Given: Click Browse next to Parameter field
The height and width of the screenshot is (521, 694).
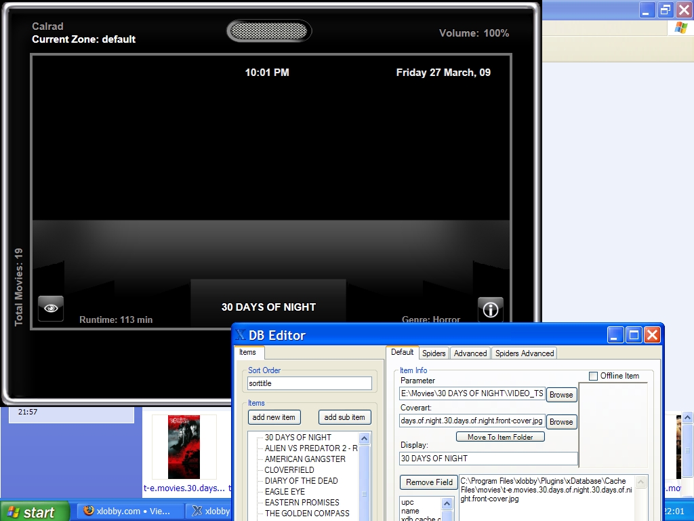Looking at the screenshot, I should pyautogui.click(x=561, y=395).
